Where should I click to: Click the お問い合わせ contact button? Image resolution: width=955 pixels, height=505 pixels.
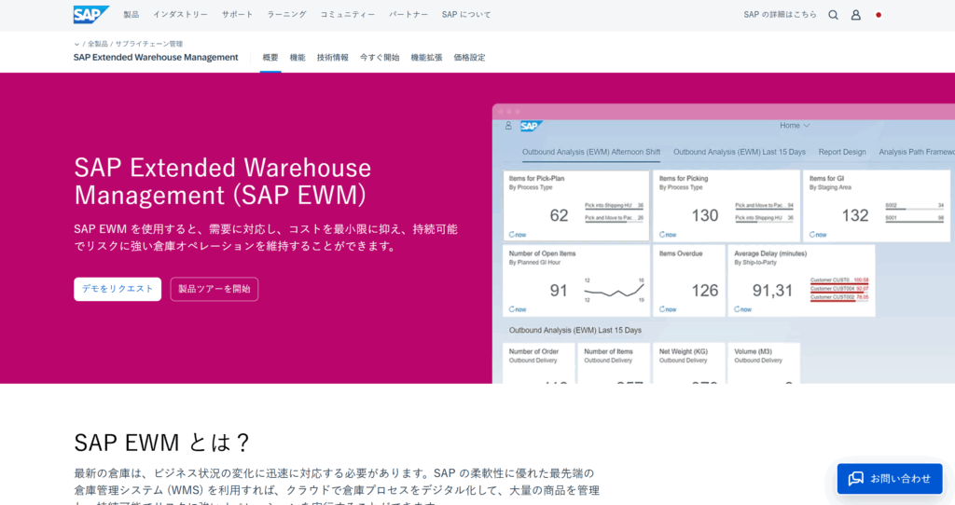pos(890,479)
